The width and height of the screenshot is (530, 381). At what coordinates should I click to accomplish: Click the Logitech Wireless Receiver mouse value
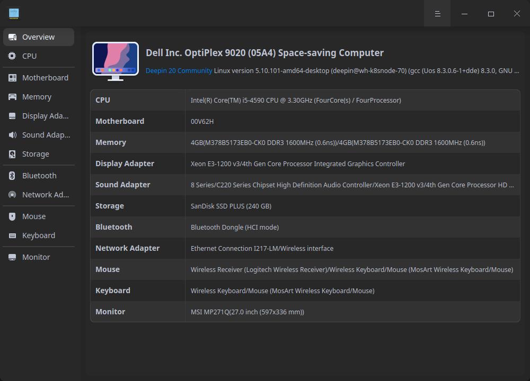tap(352, 270)
